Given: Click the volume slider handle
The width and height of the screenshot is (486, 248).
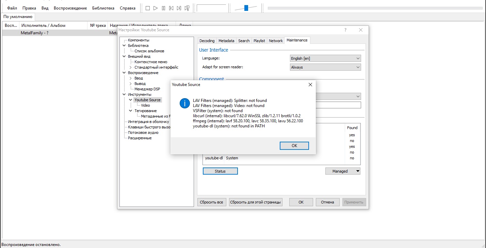Looking at the screenshot, I should click(x=246, y=8).
